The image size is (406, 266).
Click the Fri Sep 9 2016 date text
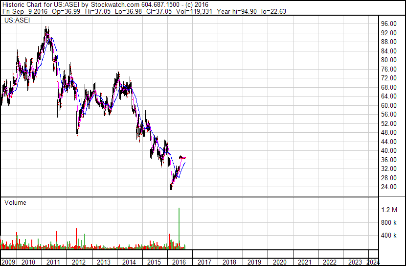point(25,11)
